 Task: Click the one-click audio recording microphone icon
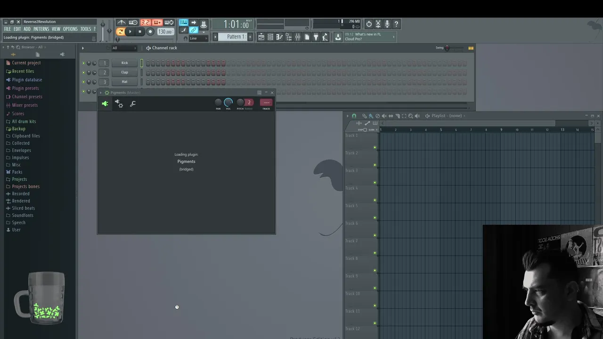pos(387,24)
